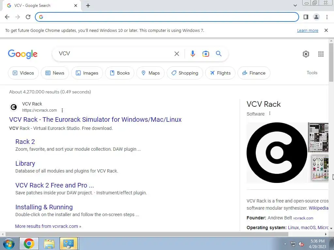Search by image with the camera icon
The width and height of the screenshot is (334, 250).
pyautogui.click(x=205, y=54)
